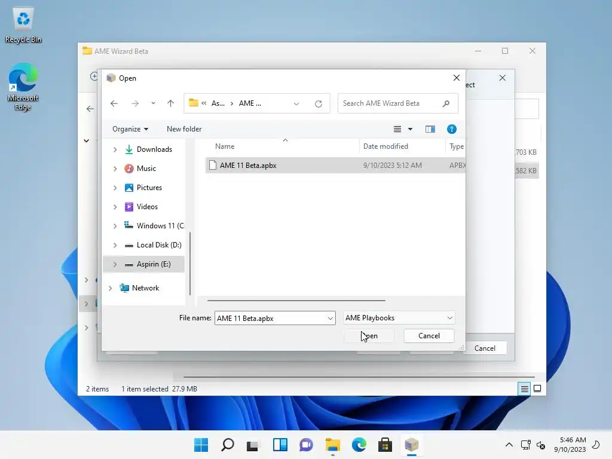Expand the Videos tree node
The image size is (612, 459).
coord(115,207)
